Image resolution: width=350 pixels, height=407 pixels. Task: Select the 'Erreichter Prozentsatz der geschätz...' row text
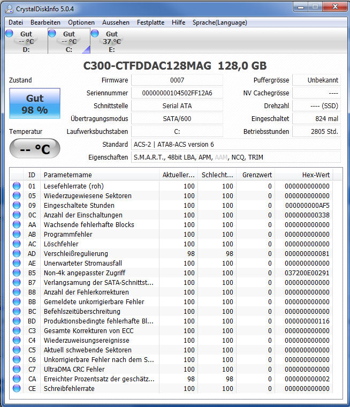(x=99, y=379)
